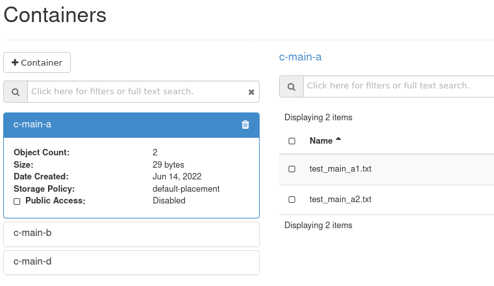
Task: Open the c-main-a breadcrumb link
Action: pyautogui.click(x=300, y=57)
